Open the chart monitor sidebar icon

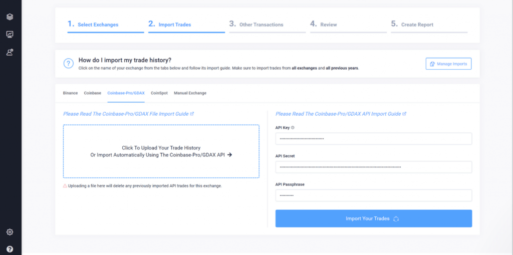point(10,34)
